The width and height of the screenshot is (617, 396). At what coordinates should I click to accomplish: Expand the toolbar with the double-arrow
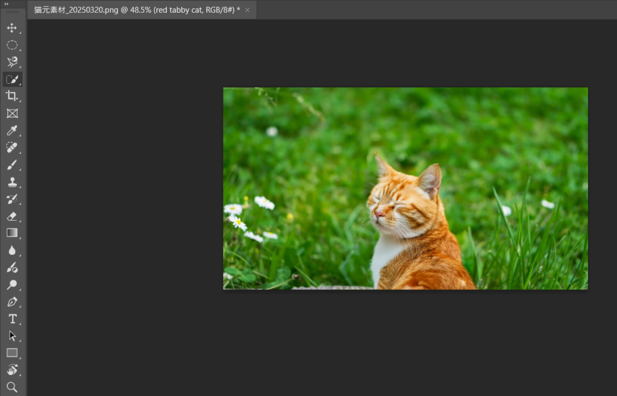pos(7,4)
